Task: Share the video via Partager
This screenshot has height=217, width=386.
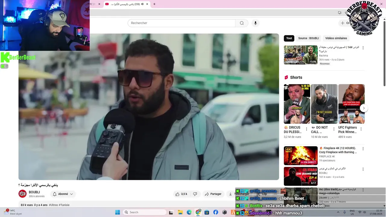Action: [x=213, y=194]
